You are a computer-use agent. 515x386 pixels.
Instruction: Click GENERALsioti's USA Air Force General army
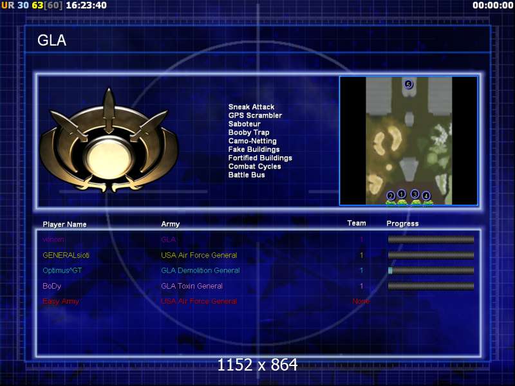(x=199, y=255)
